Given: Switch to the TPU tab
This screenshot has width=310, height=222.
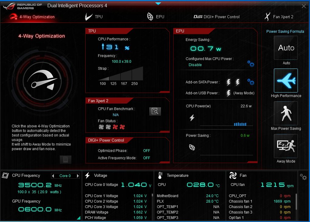Looking at the screenshot, I should [94, 17].
